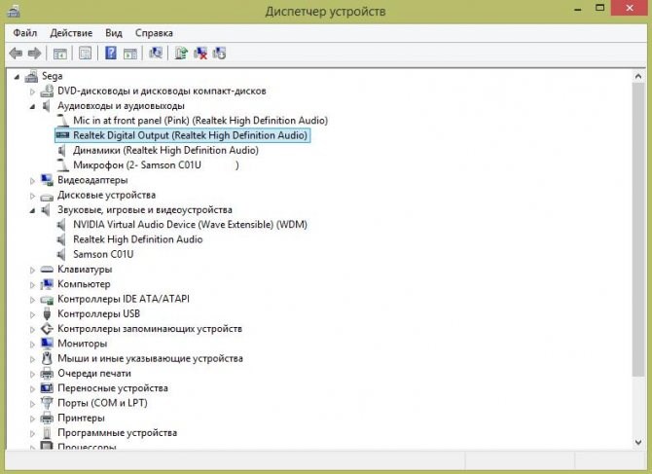Click the last toolbar icon with blue arrow
This screenshot has height=474, width=652.
219,54
